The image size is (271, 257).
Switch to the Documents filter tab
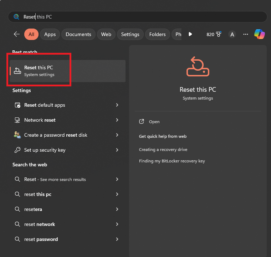[78, 34]
